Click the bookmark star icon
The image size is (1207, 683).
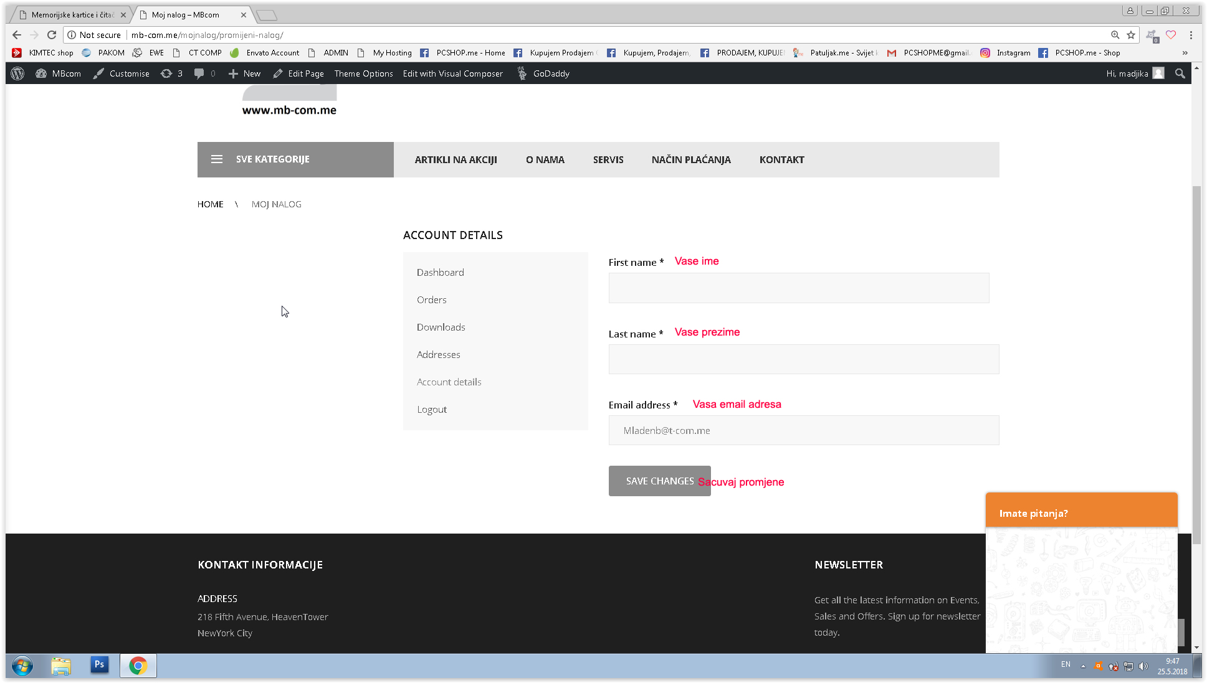click(x=1131, y=35)
